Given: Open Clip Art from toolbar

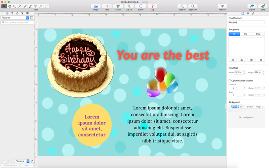Looking at the screenshot, I should [x=129, y=6].
